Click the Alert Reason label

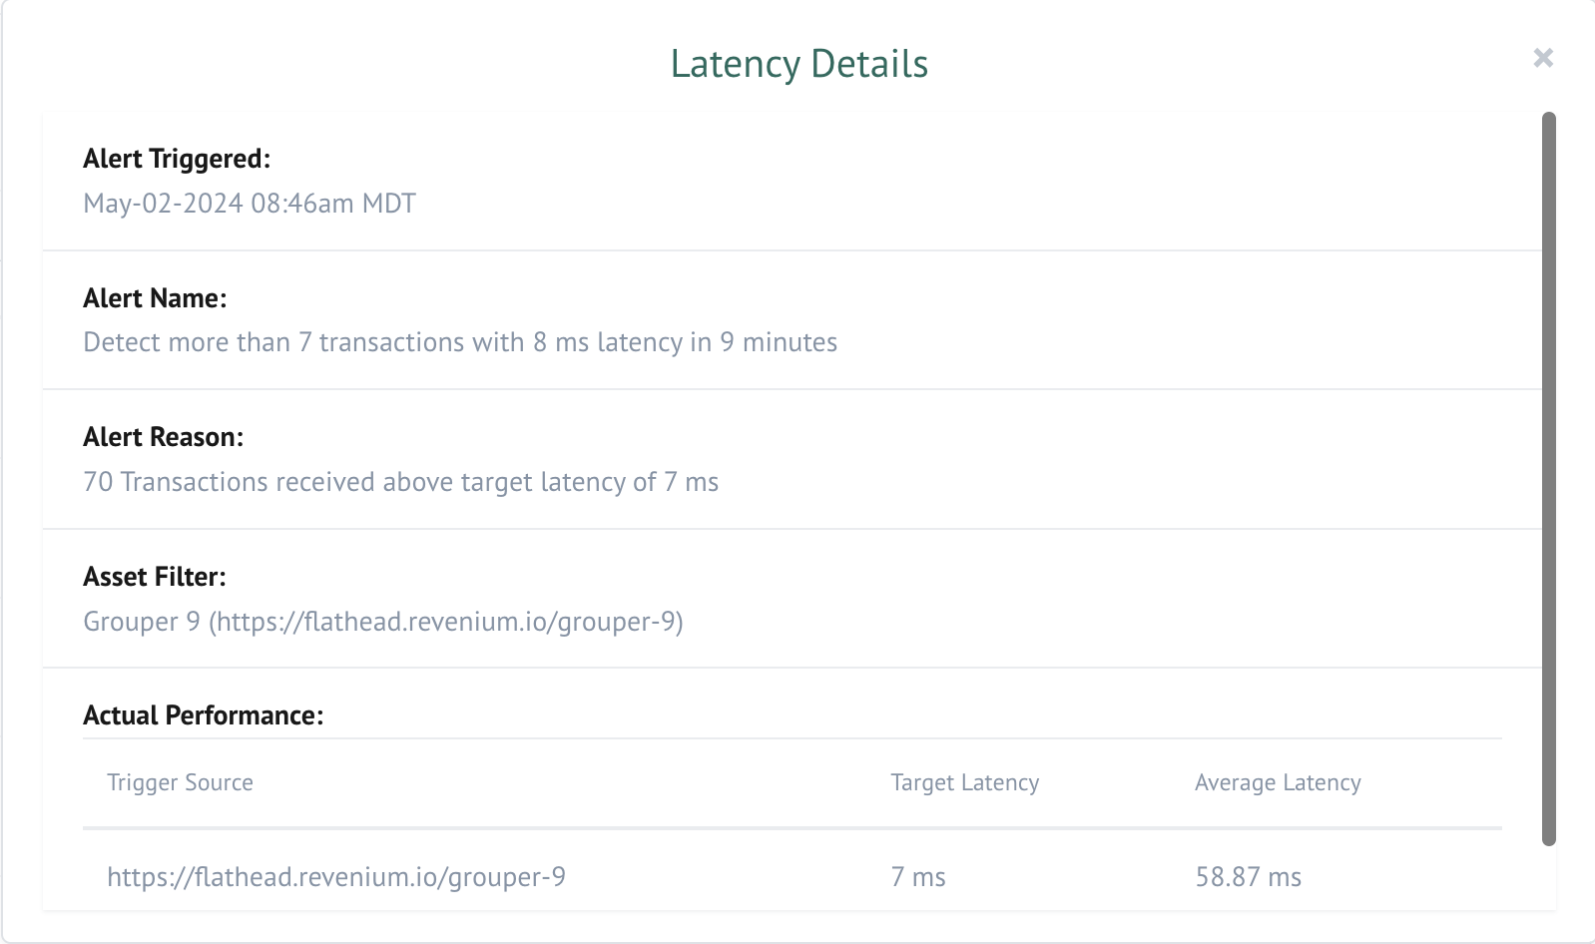coord(163,437)
